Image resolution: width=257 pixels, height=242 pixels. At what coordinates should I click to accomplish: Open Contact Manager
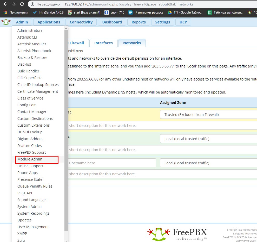32,112
